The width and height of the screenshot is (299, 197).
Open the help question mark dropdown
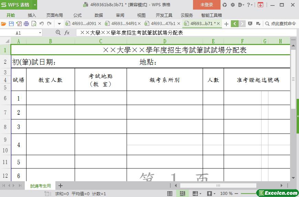[x=249, y=5]
